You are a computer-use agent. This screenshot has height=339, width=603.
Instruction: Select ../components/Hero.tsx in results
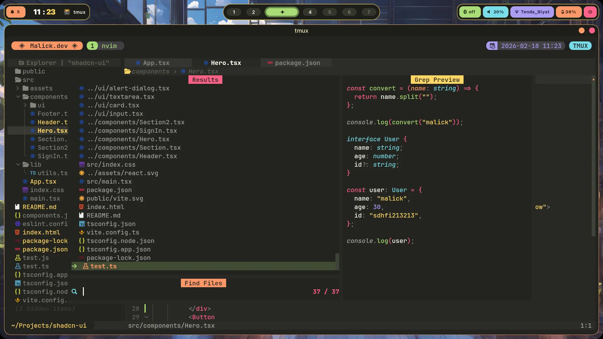[x=128, y=139]
